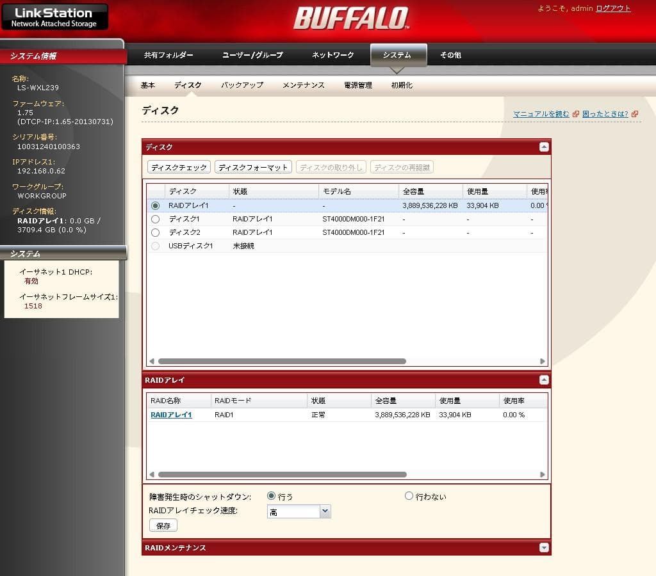
Task: Select the ディスク1 radio button
Action: click(155, 219)
